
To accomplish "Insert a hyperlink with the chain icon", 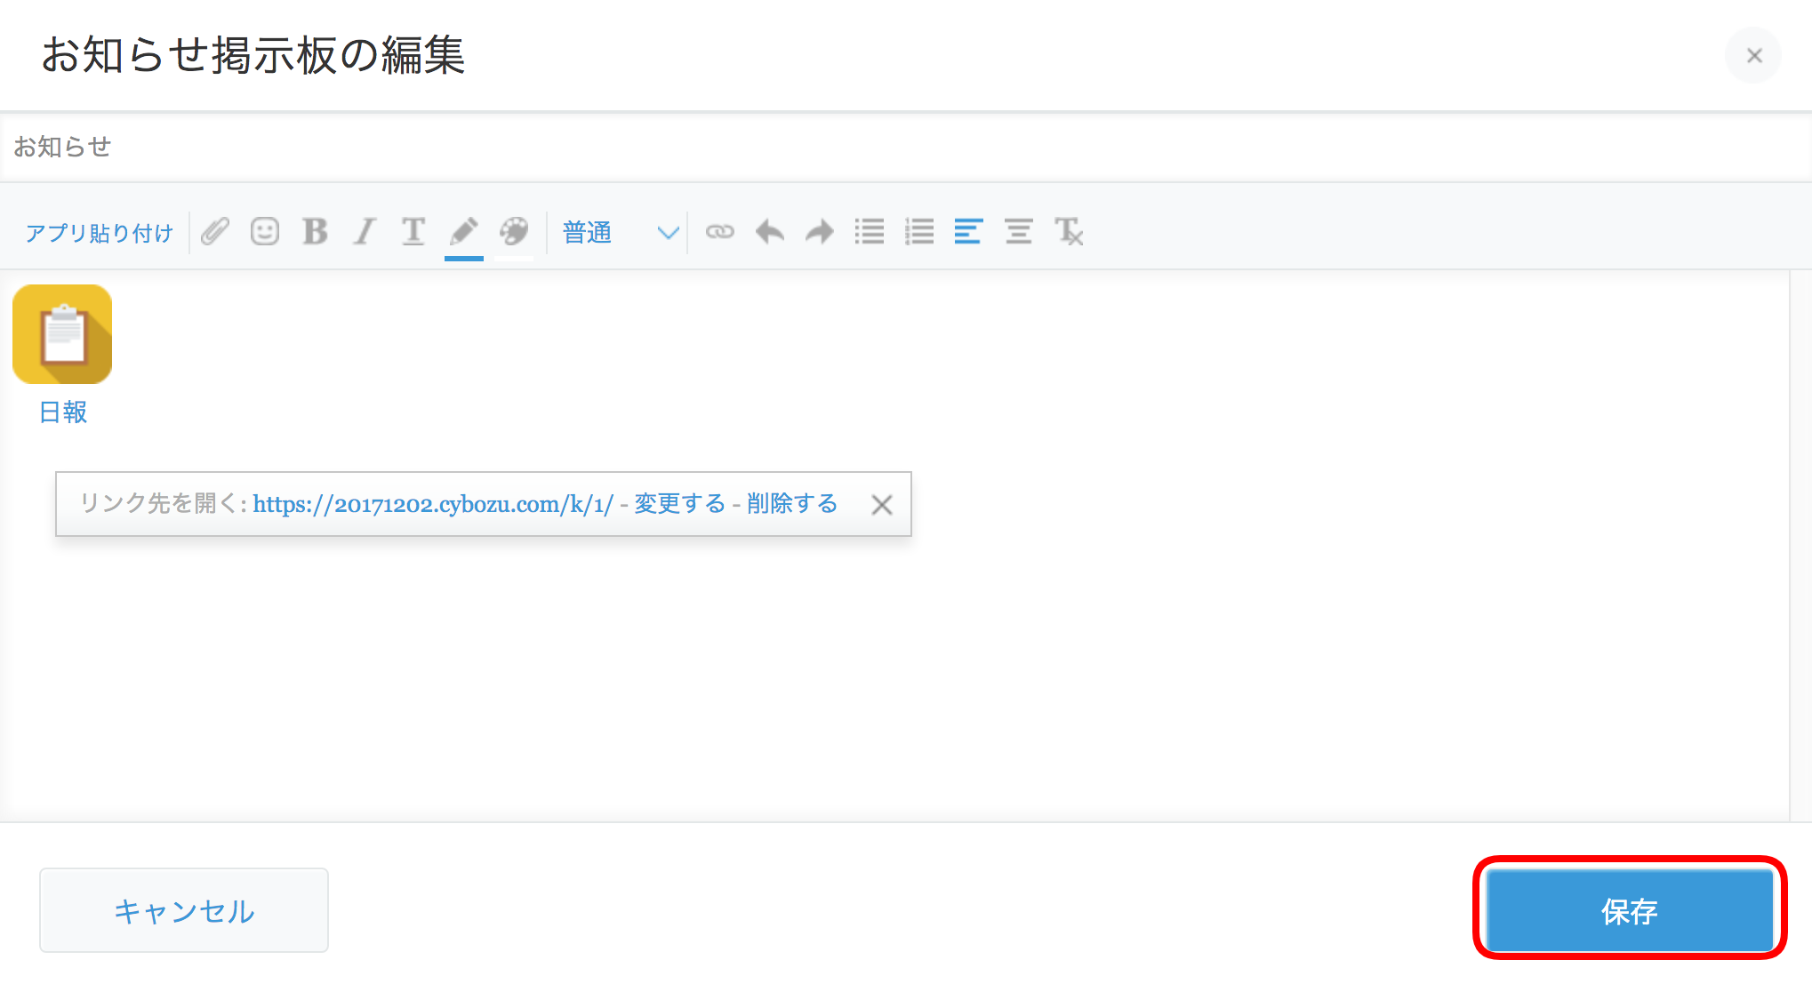I will tap(720, 232).
